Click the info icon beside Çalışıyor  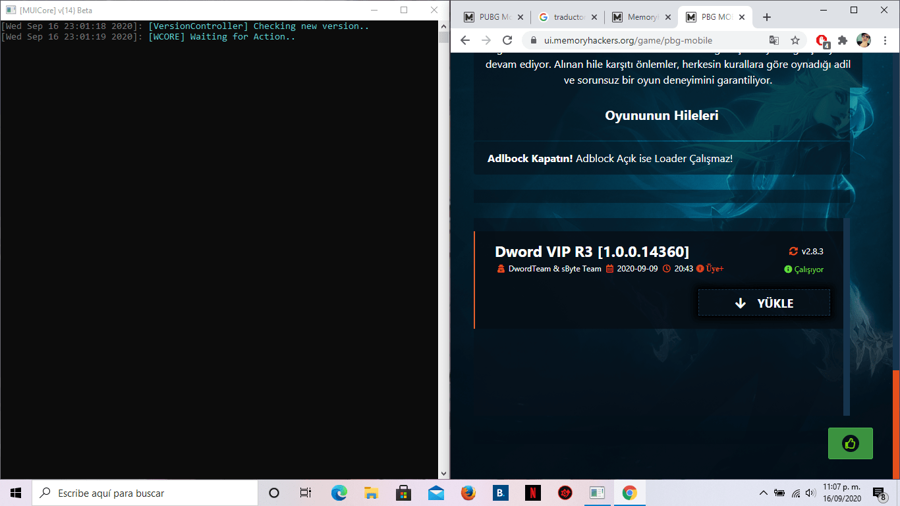click(x=788, y=269)
